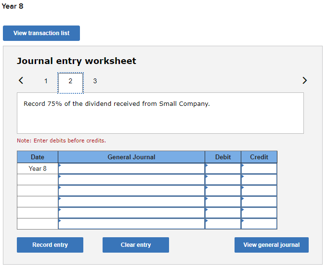Viewport: 327px width, 269px height.
Task: Select Credit field in Year 8 row
Action: pos(259,168)
